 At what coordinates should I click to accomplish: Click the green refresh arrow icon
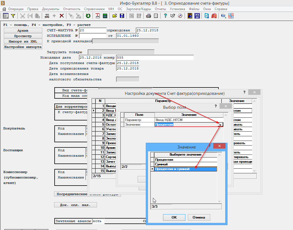point(88,16)
